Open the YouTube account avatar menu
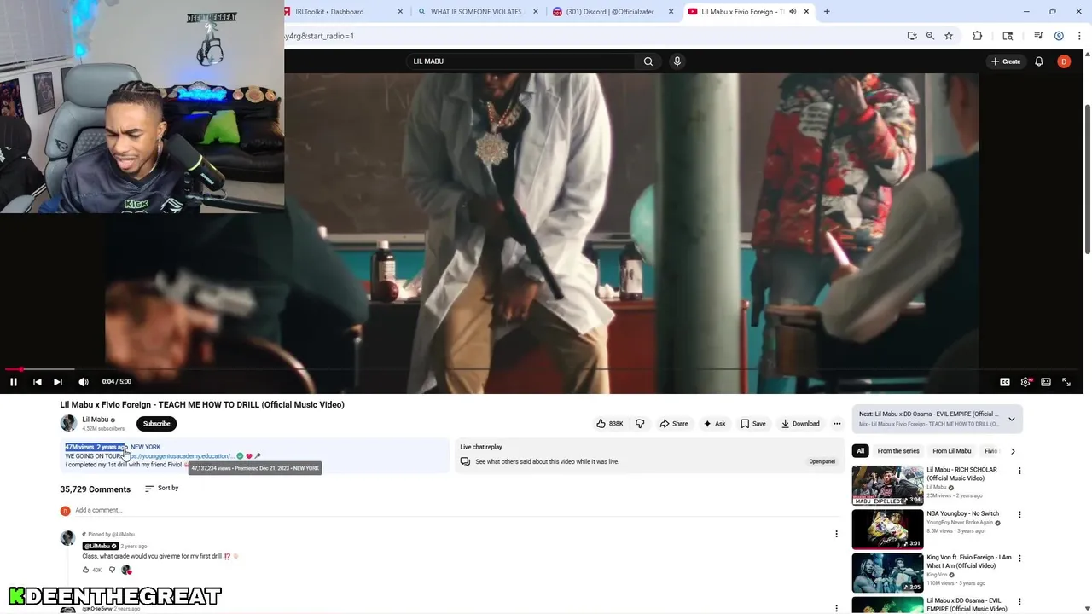The height and width of the screenshot is (614, 1092). pyautogui.click(x=1064, y=61)
